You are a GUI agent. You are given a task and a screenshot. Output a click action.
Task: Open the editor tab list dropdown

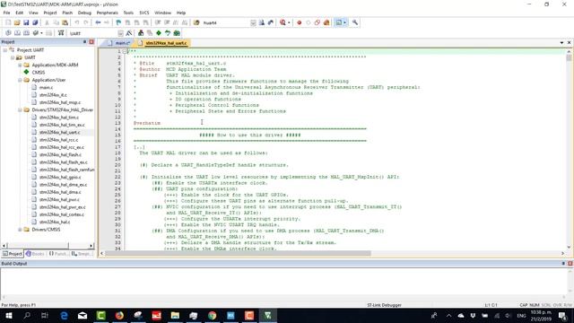tap(561, 43)
